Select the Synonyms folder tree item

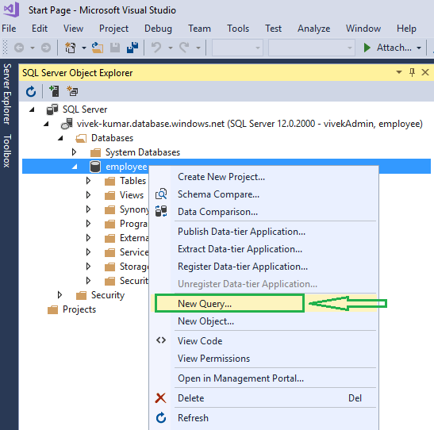(134, 209)
